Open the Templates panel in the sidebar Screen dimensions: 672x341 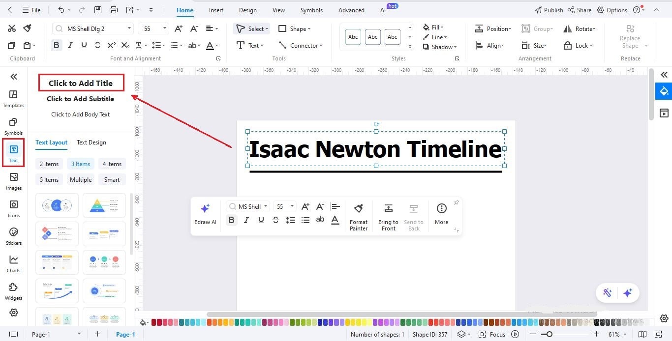[x=13, y=98]
